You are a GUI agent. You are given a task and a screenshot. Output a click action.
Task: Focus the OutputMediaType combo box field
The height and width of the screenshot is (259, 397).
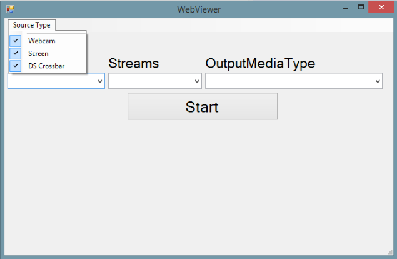click(294, 81)
